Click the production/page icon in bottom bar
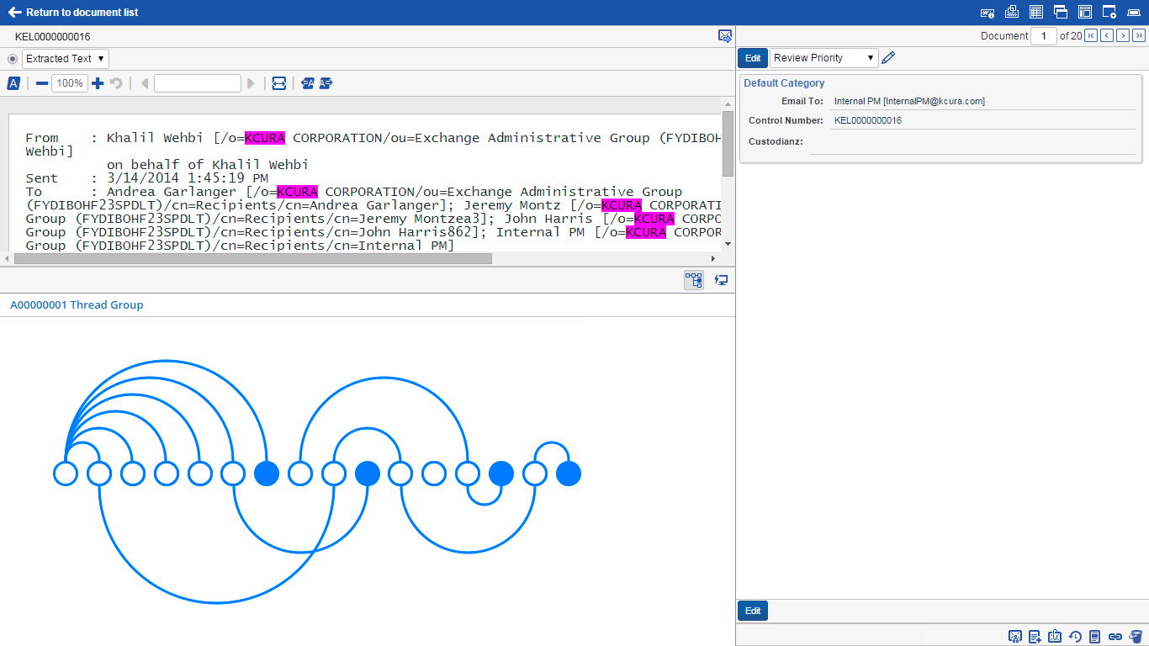Screen dimensions: 1149x646 point(1095,637)
